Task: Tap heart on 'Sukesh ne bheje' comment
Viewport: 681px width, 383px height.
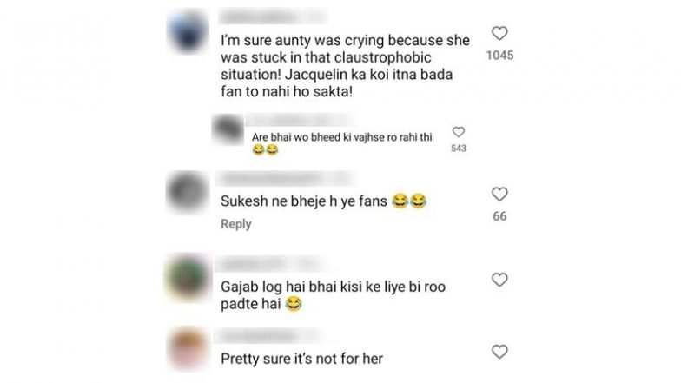Action: click(499, 194)
